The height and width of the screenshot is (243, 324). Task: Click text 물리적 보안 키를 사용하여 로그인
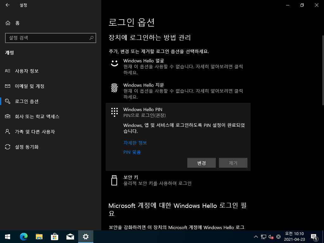pyautogui.click(x=158, y=183)
